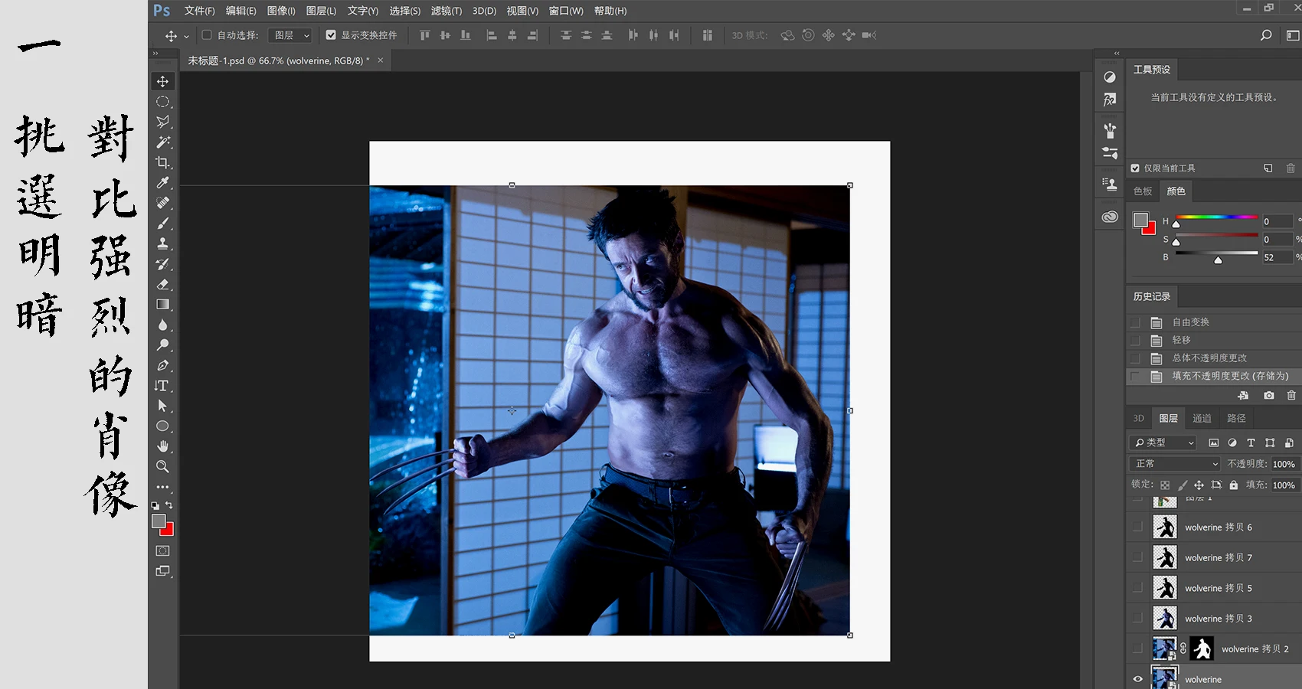Collapse the right panel group arrows
This screenshot has height=689, width=1302.
(x=1117, y=53)
